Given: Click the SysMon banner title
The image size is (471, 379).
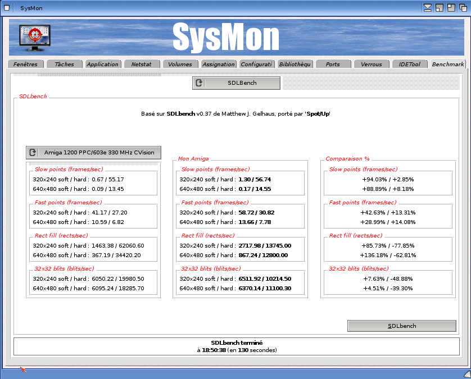Looking at the screenshot, I should (x=226, y=37).
